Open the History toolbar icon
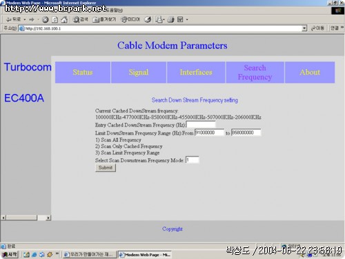Image resolution: width=345 pixels, height=259 pixels. pyautogui.click(x=148, y=20)
